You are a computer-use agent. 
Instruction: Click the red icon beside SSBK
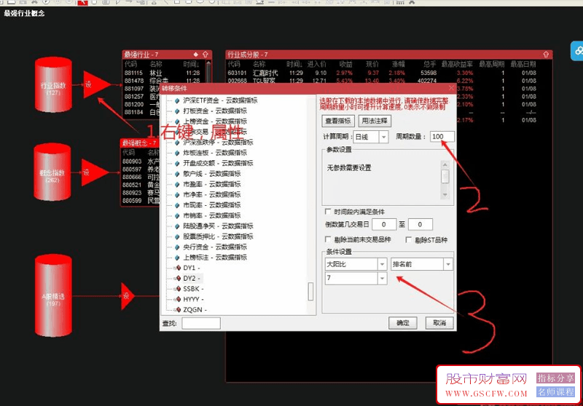click(x=178, y=289)
